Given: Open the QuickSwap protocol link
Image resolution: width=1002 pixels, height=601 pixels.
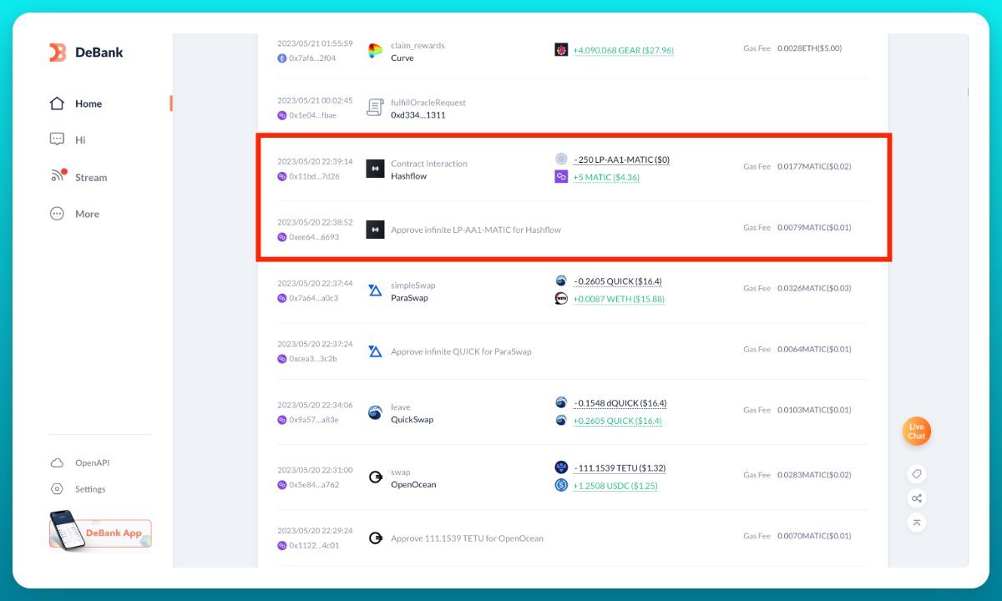Looking at the screenshot, I should (412, 420).
